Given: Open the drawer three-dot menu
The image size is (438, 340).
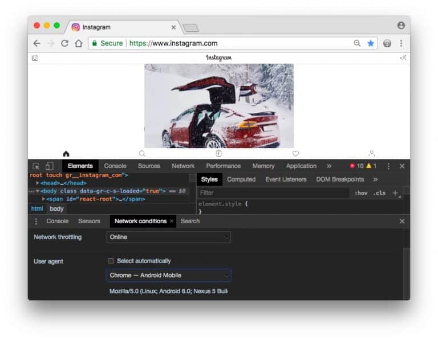Looking at the screenshot, I should [x=36, y=221].
